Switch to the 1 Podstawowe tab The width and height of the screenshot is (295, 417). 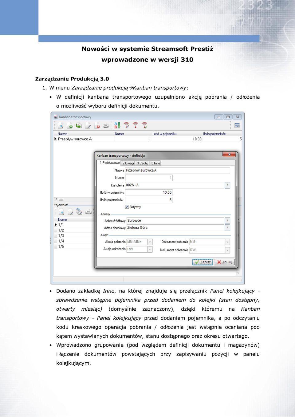click(110, 163)
